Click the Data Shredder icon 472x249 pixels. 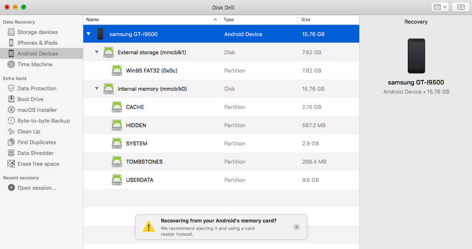11,153
